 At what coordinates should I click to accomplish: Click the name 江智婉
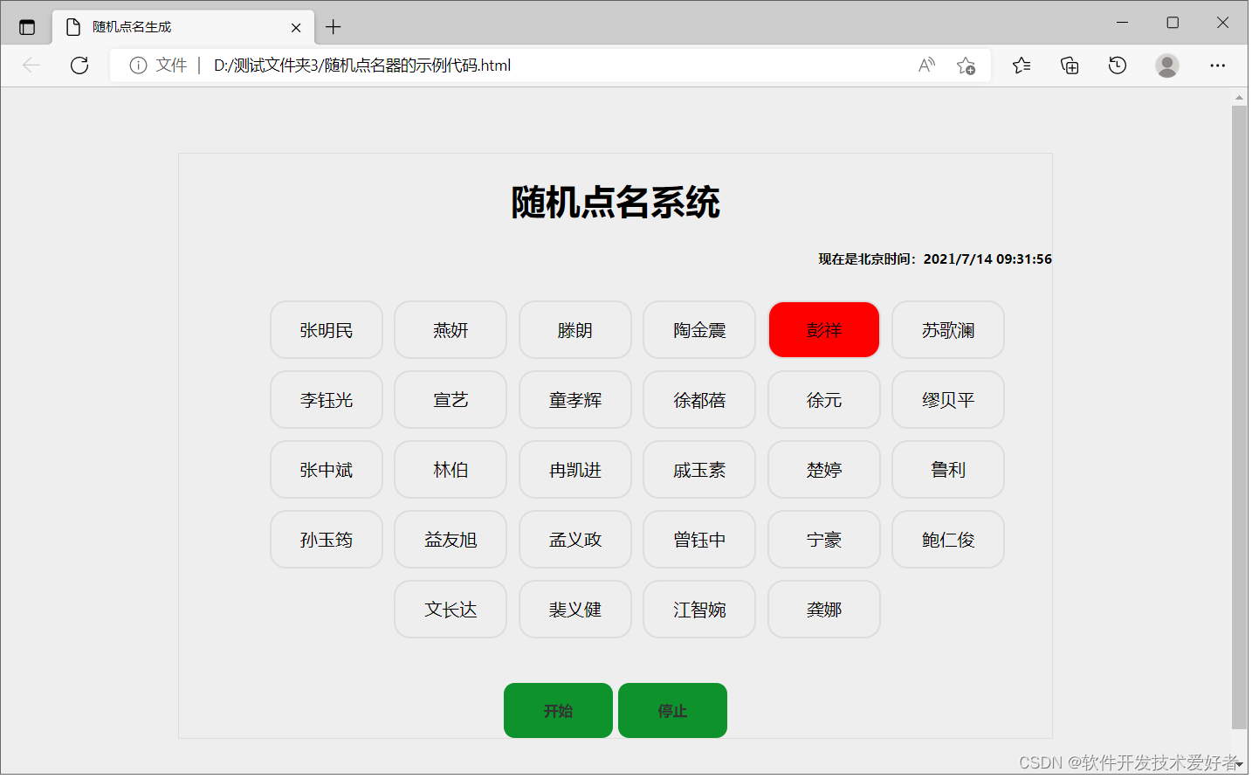[699, 610]
